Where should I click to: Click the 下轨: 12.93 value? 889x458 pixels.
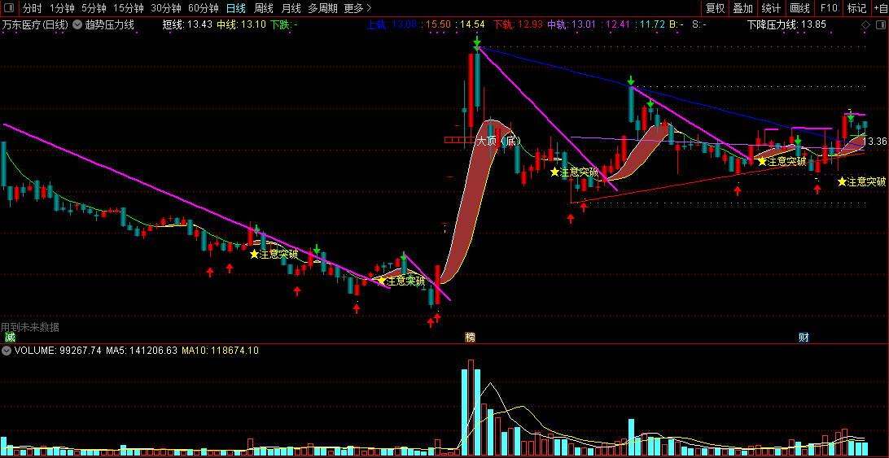[x=519, y=25]
